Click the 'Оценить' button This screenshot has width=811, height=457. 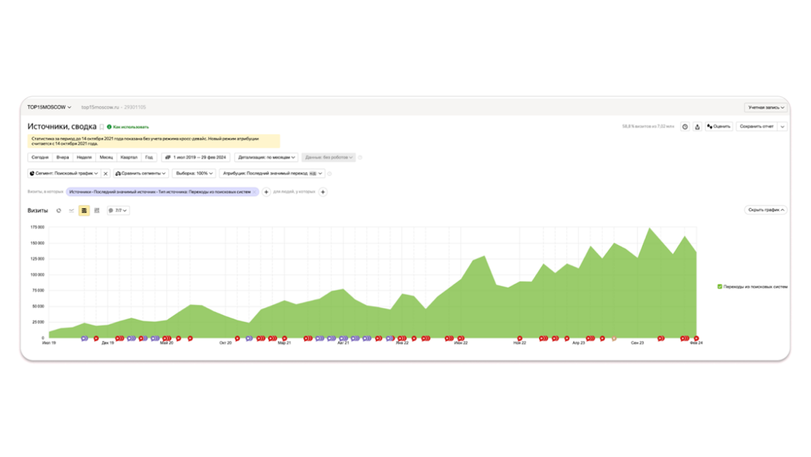coord(719,127)
